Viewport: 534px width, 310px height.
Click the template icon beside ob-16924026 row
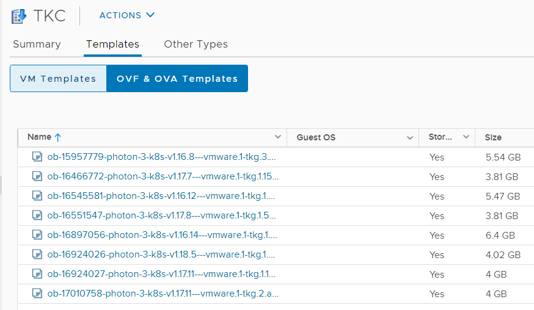(x=37, y=254)
